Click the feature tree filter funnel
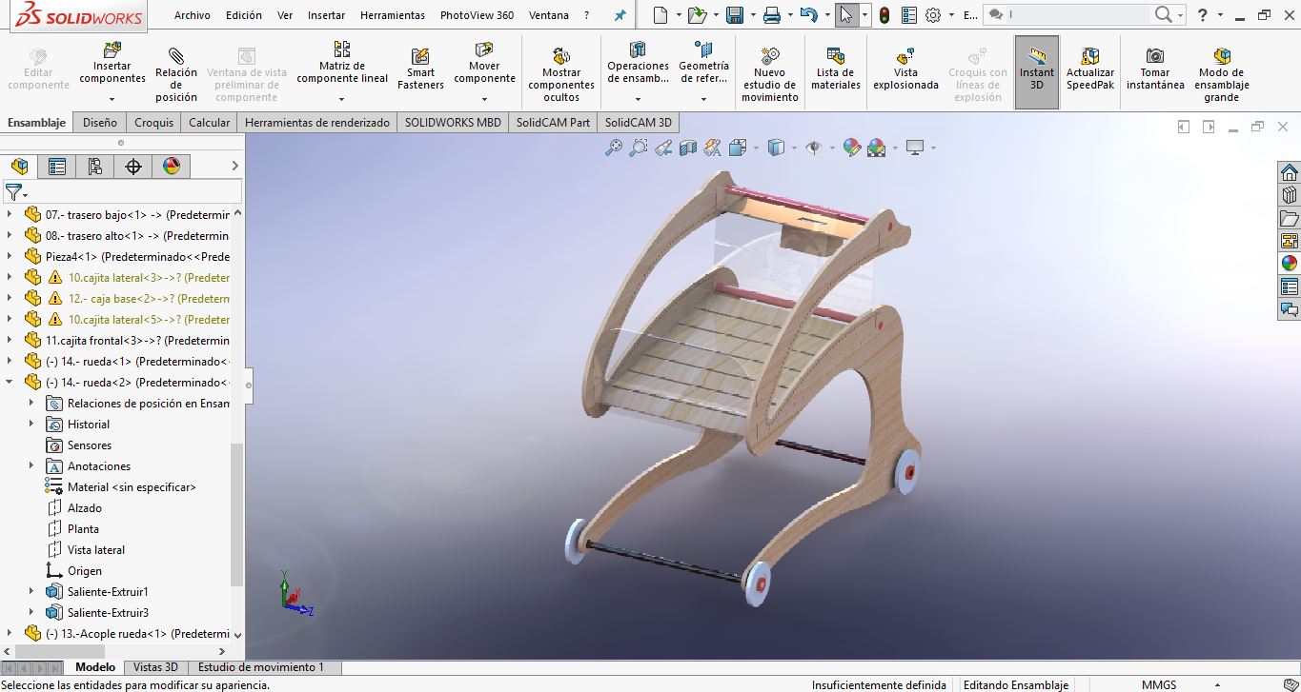This screenshot has height=692, width=1301. pyautogui.click(x=13, y=192)
